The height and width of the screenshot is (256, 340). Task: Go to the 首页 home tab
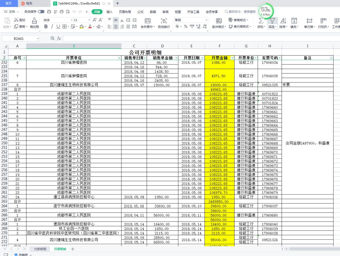point(9,3)
